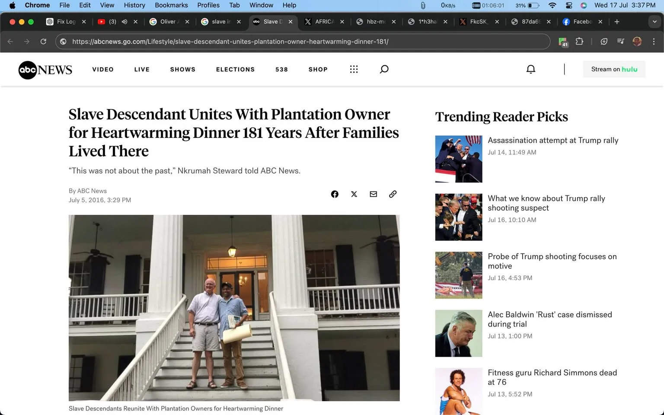Go forward with the forward arrow
Screen dimensions: 664x415
pos(27,41)
